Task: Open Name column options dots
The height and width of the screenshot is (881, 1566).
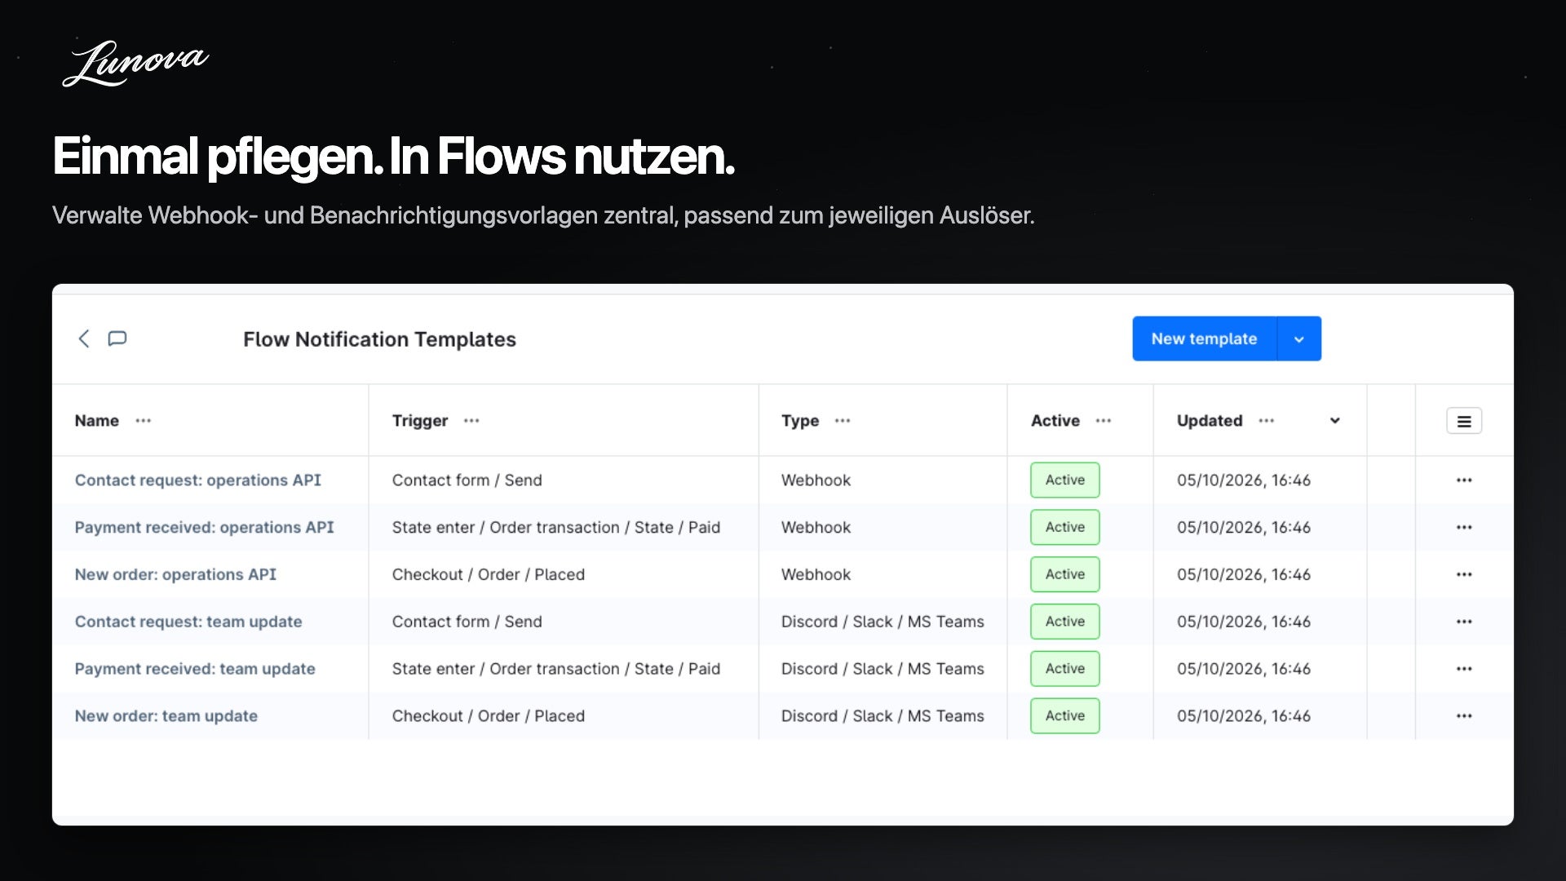Action: click(144, 421)
